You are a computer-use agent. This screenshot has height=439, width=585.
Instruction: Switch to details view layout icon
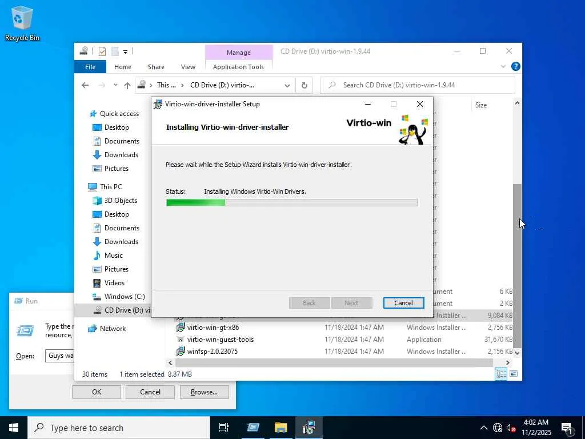pyautogui.click(x=500, y=374)
